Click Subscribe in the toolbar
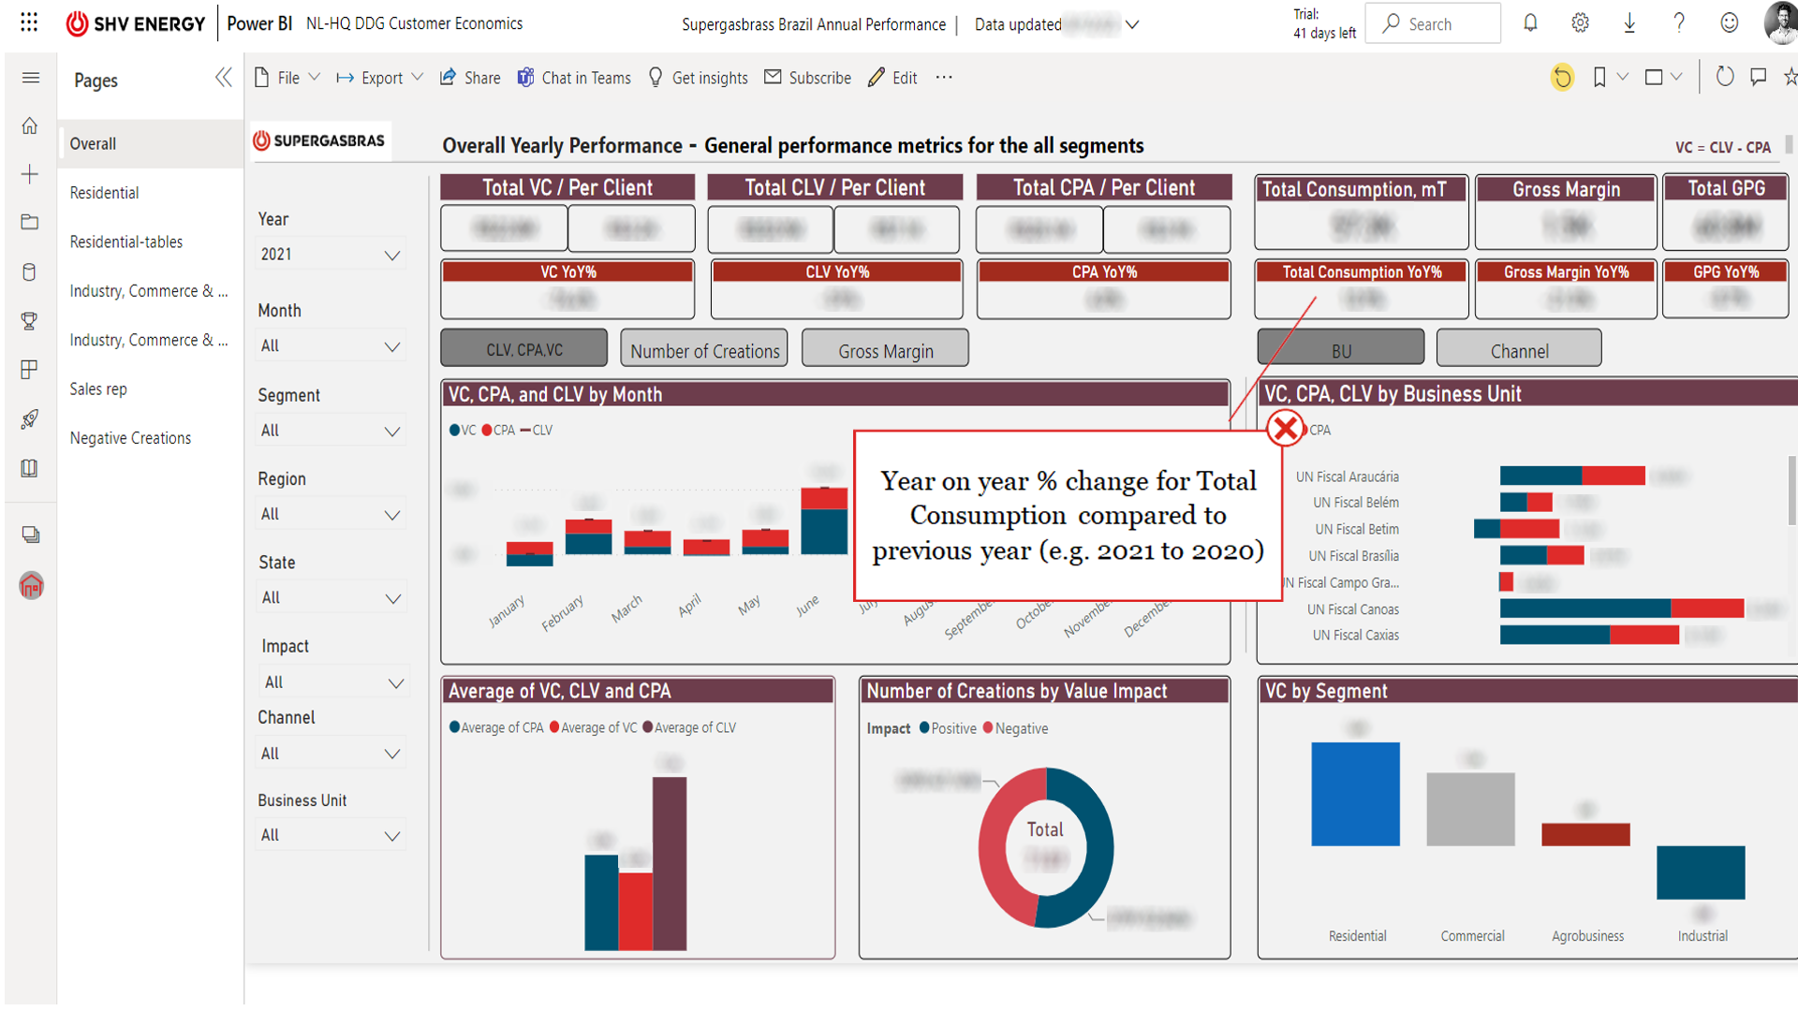The image size is (1798, 1011). point(807,78)
